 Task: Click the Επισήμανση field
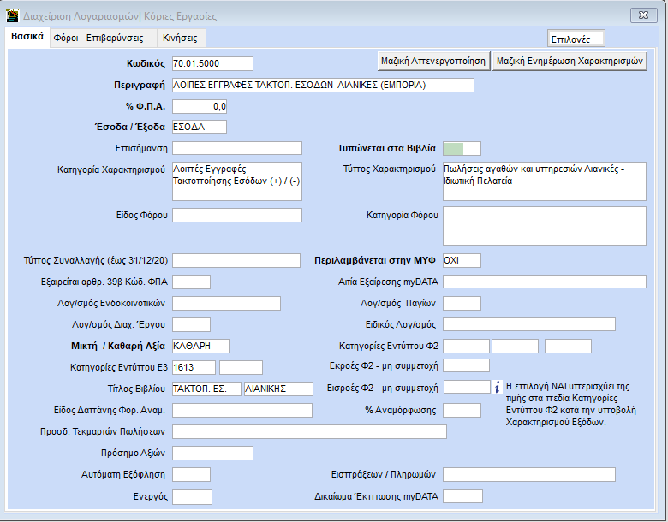click(237, 148)
